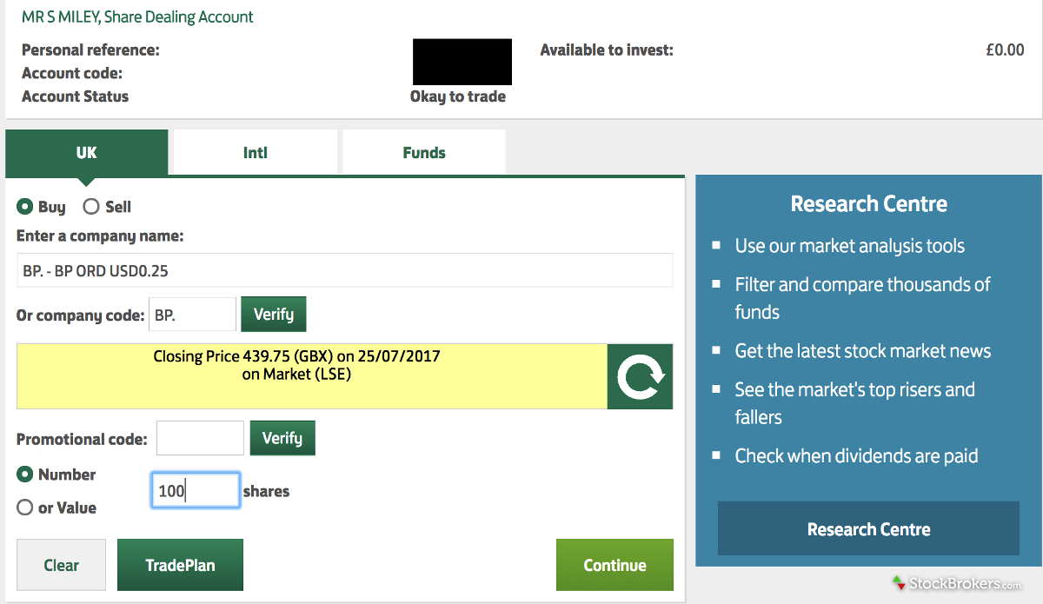Open the Intl tab
This screenshot has width=1043, height=604.
pyautogui.click(x=256, y=153)
